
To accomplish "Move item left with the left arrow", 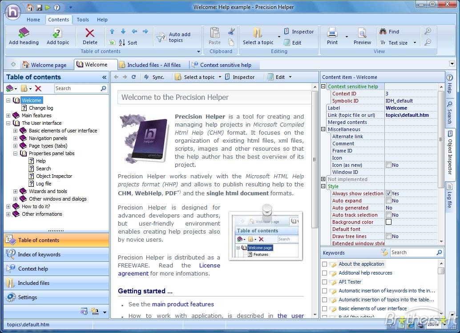I will (134, 32).
